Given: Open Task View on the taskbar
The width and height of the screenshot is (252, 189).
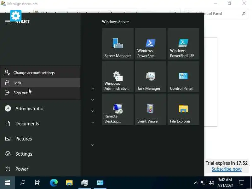Looking at the screenshot, I should point(38,183).
